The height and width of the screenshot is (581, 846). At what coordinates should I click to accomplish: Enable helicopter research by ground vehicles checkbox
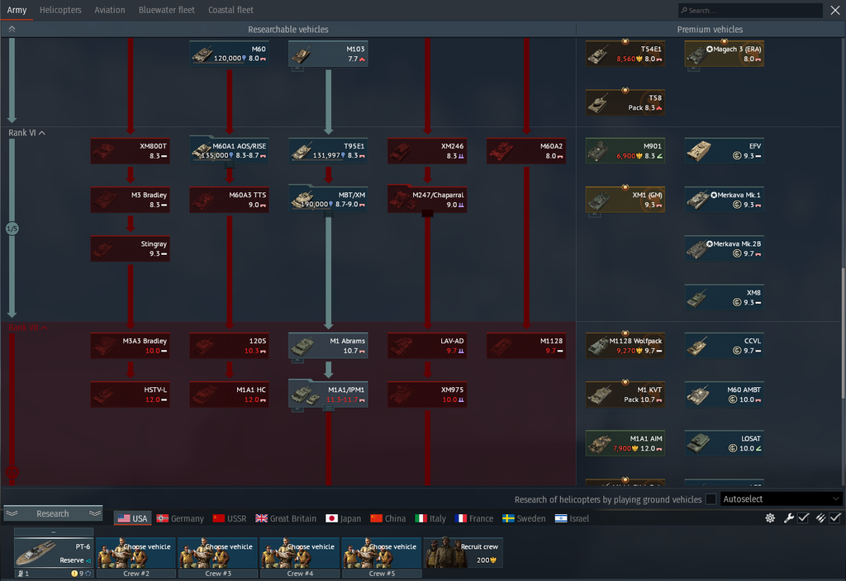(711, 499)
